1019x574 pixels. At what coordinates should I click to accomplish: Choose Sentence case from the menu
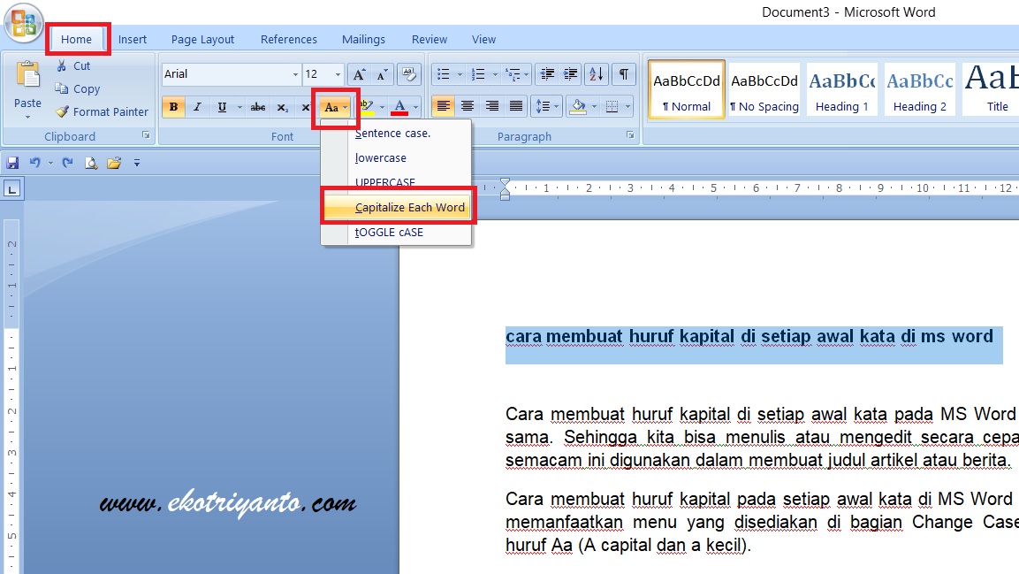pos(396,134)
